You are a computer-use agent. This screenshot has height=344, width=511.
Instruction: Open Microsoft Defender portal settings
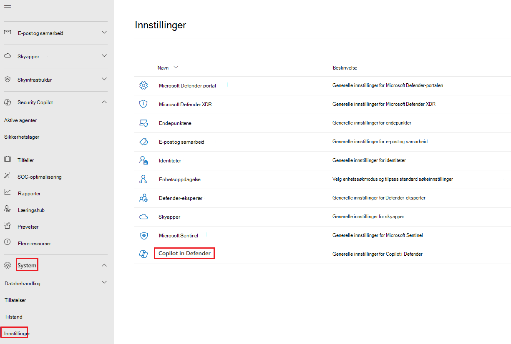[x=187, y=86]
